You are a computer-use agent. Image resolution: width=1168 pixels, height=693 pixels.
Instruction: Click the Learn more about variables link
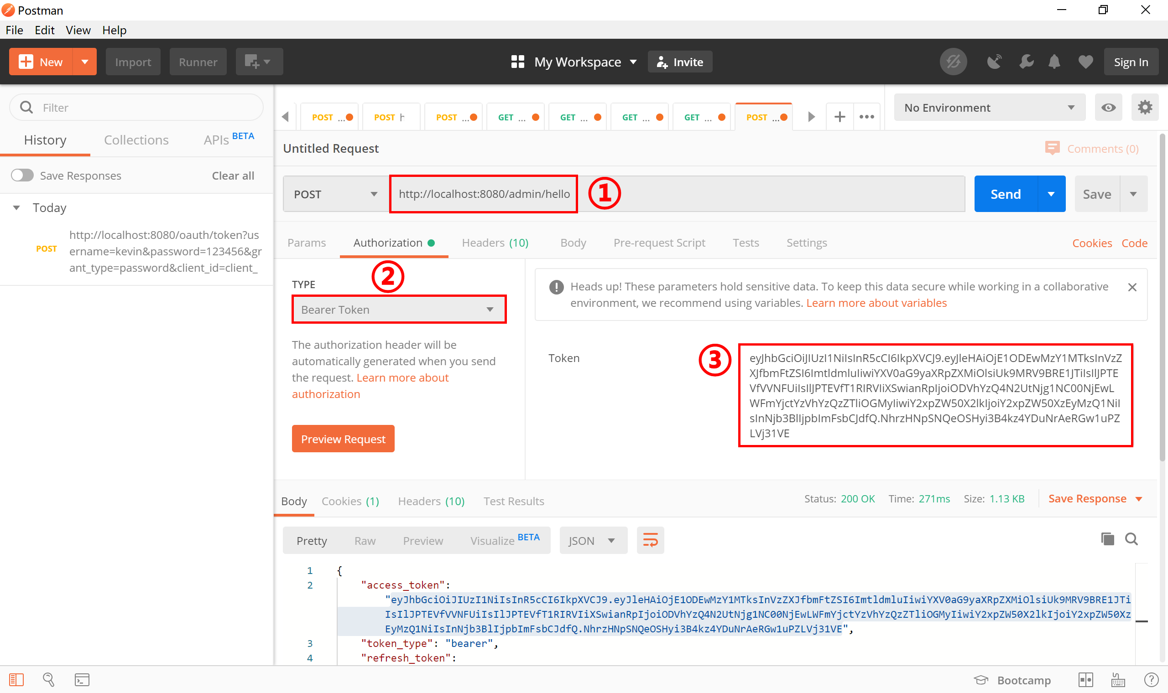(876, 303)
